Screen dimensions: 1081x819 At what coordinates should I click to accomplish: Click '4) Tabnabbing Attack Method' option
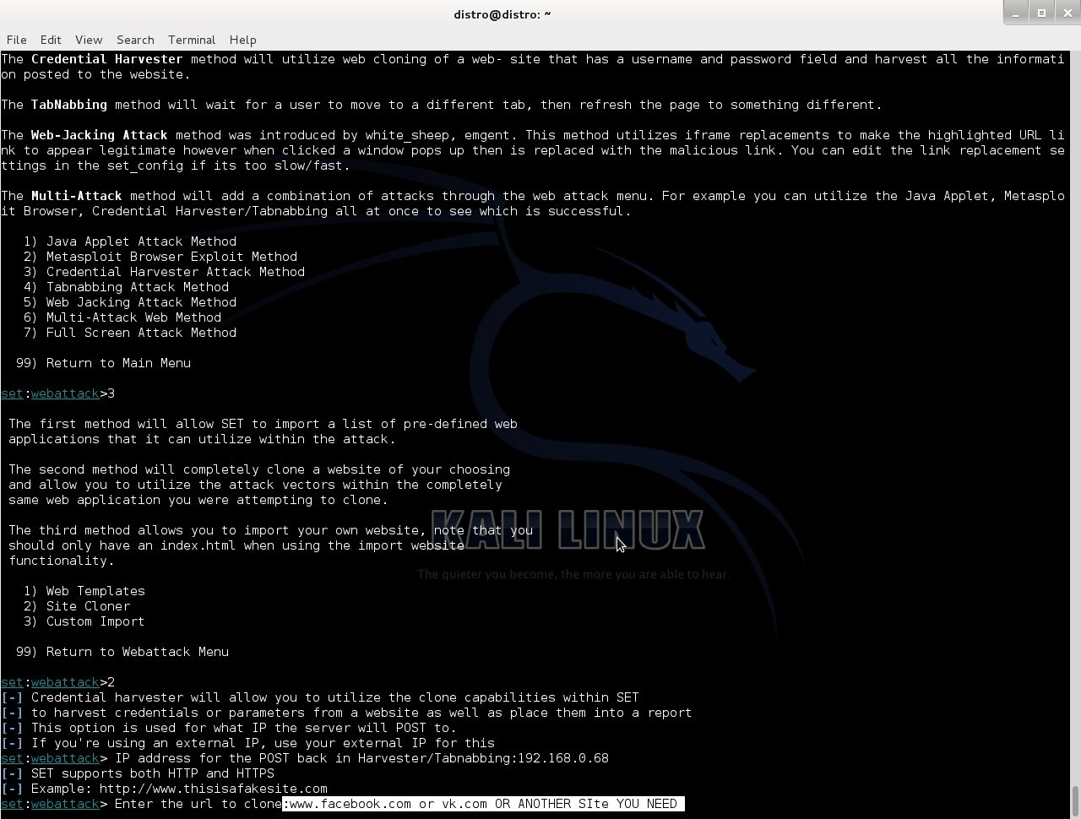126,287
